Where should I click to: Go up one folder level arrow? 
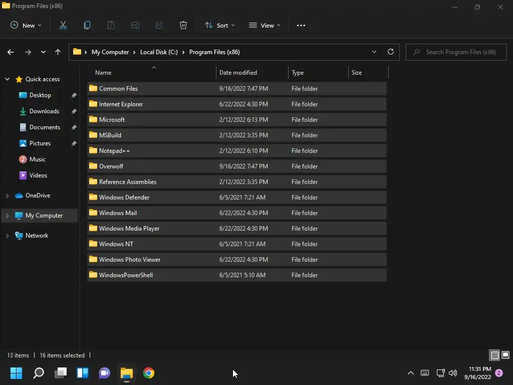pyautogui.click(x=58, y=52)
